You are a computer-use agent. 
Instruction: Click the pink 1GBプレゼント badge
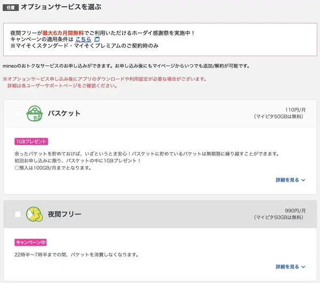pos(31,142)
